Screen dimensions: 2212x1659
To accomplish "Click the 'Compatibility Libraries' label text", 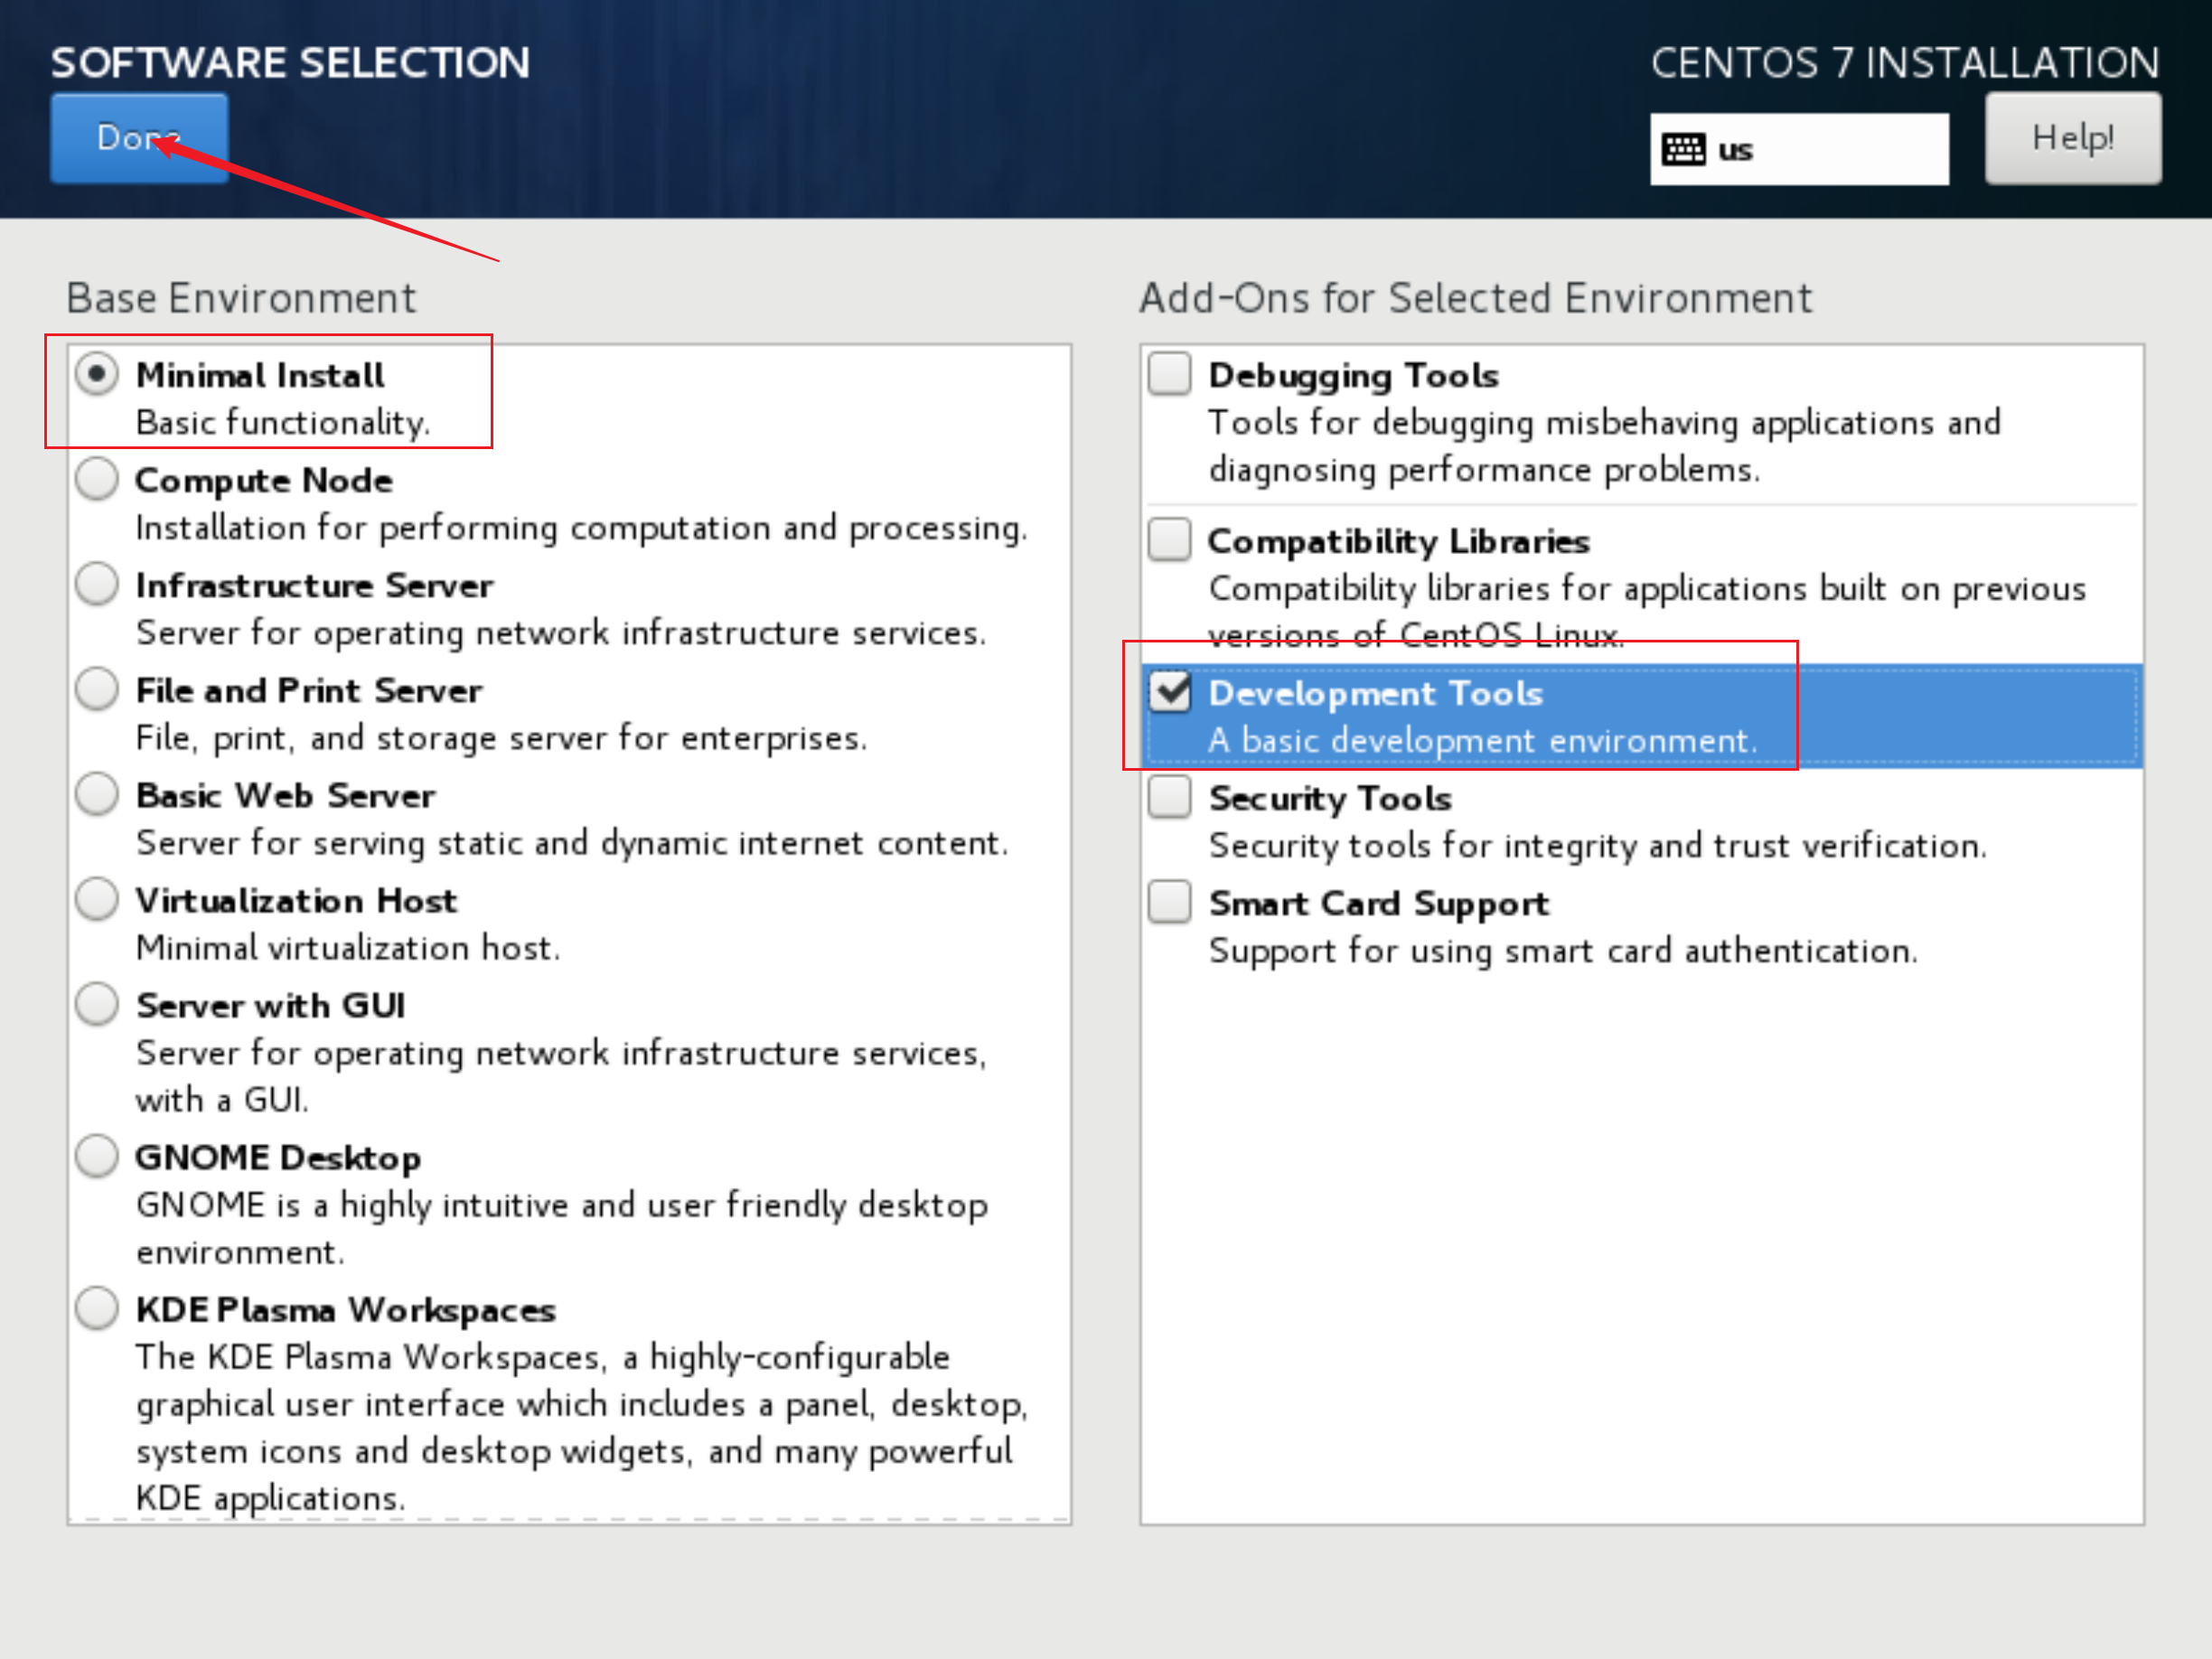I will click(1399, 541).
